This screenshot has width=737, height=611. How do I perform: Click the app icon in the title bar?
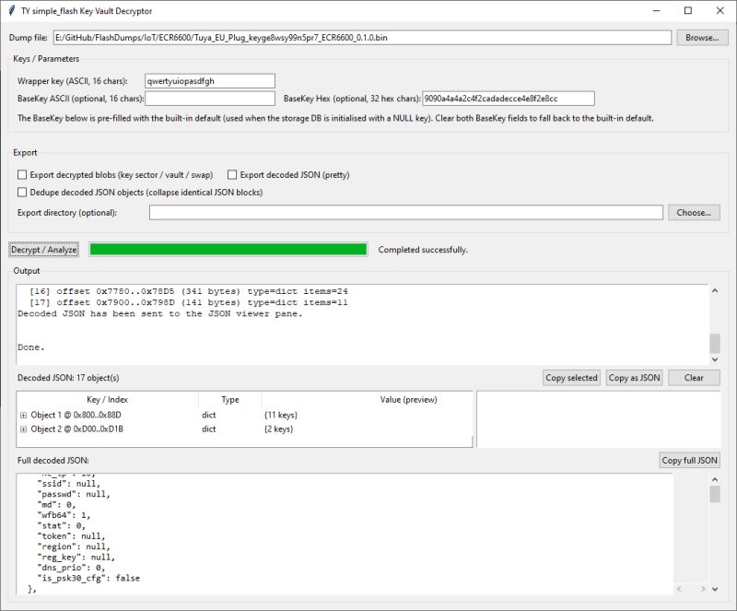click(x=11, y=11)
